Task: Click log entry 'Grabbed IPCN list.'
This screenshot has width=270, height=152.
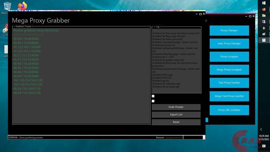Action: click(162, 78)
